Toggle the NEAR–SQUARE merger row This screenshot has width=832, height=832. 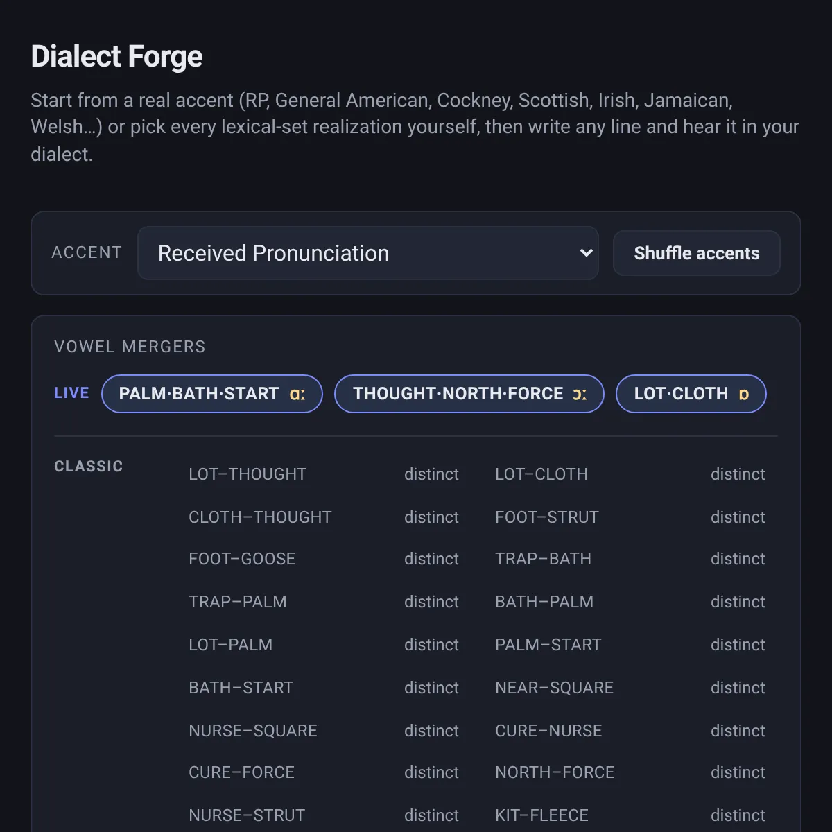630,688
